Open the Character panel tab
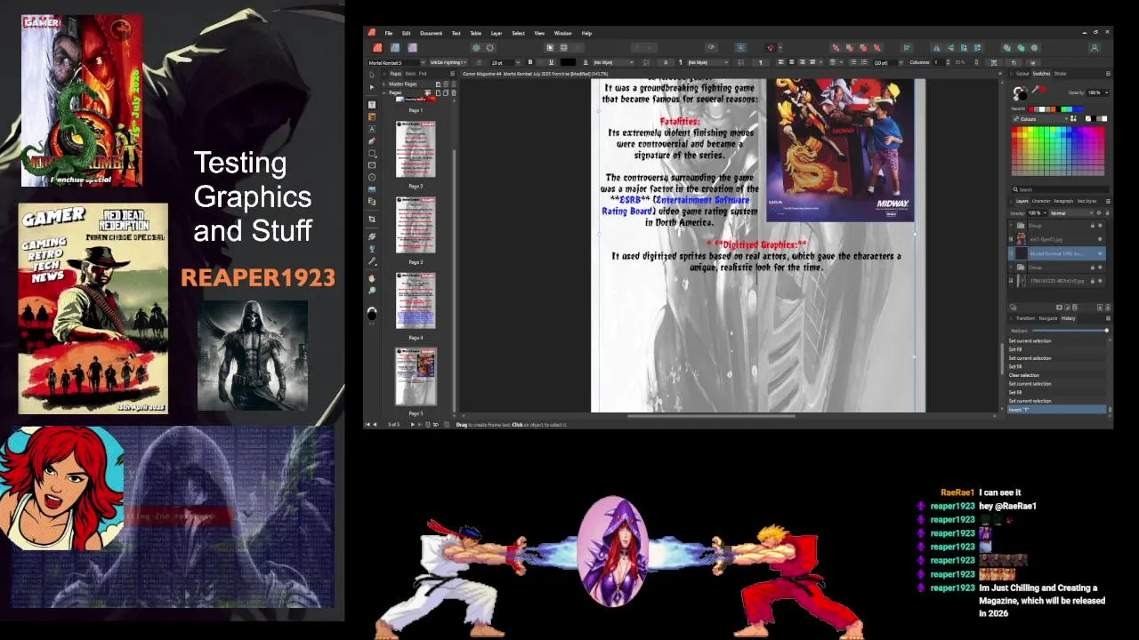 pyautogui.click(x=1041, y=201)
